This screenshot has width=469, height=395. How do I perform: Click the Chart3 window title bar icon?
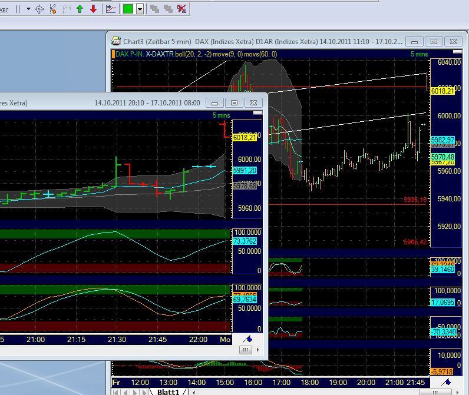116,41
